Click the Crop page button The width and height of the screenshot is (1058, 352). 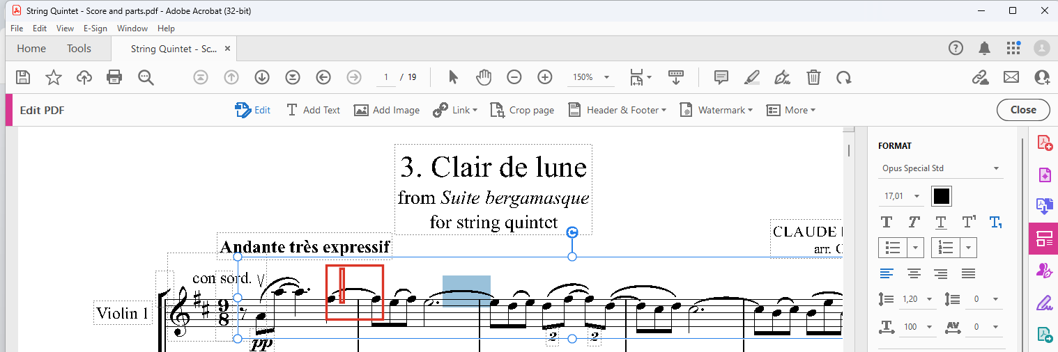(x=522, y=110)
